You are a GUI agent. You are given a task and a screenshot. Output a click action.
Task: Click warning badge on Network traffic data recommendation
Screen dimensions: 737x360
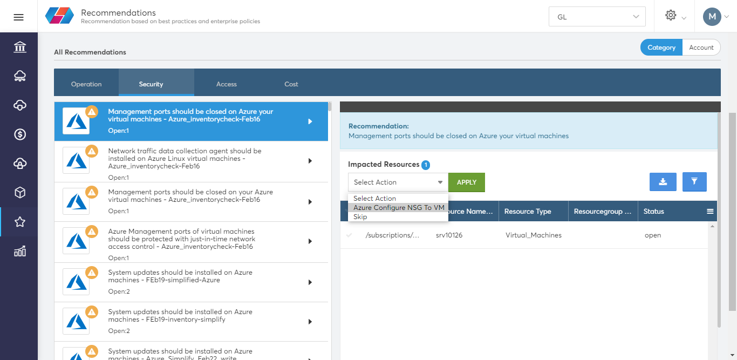coord(92,151)
